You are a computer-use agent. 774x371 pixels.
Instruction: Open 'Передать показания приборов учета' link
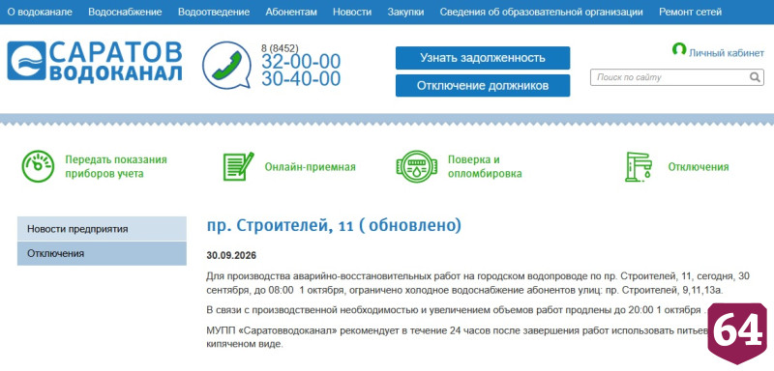pyautogui.click(x=116, y=166)
